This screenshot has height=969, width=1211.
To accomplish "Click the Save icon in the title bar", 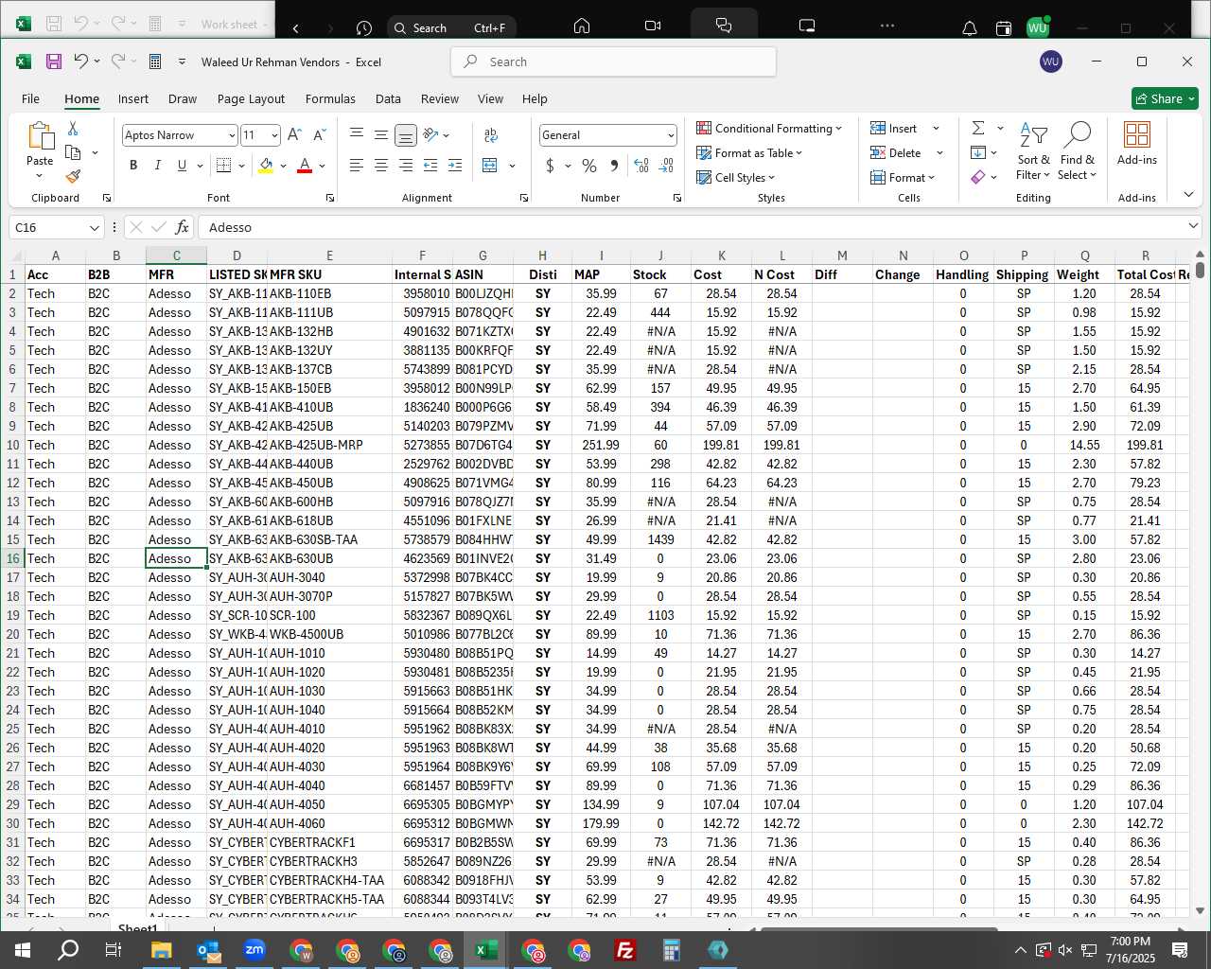I will point(54,62).
